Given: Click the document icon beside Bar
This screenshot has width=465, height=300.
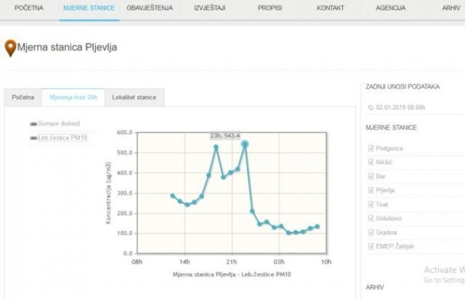Looking at the screenshot, I should tap(371, 176).
